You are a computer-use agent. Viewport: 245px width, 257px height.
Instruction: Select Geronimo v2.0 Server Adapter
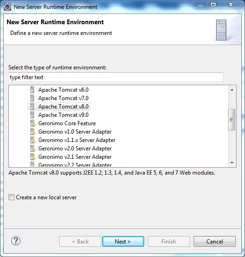pyautogui.click(x=75, y=149)
